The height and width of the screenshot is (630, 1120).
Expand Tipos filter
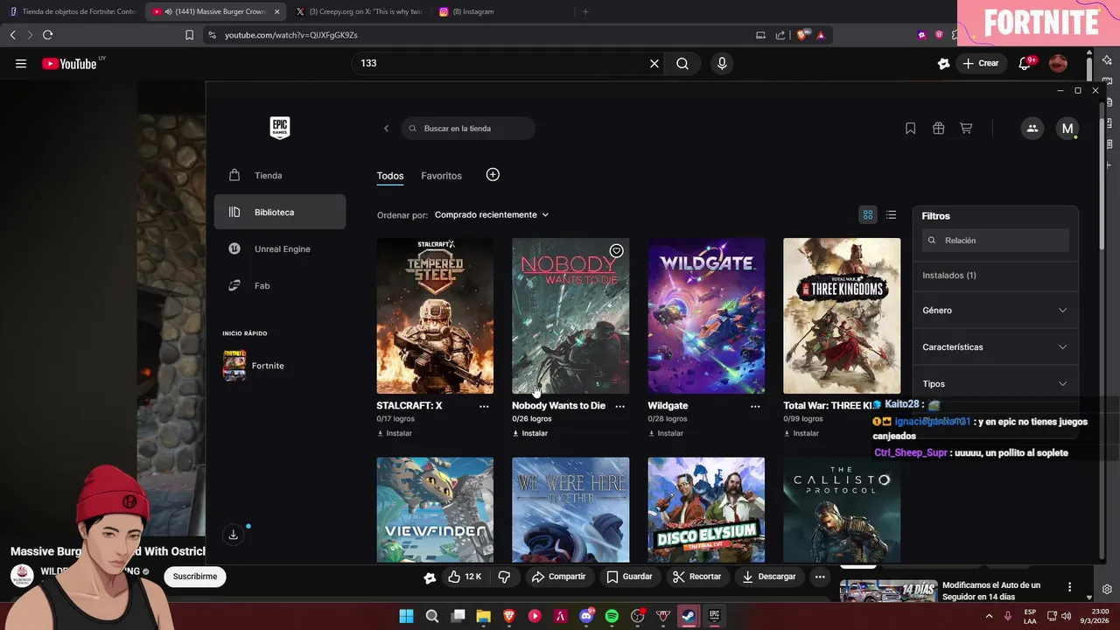(995, 384)
